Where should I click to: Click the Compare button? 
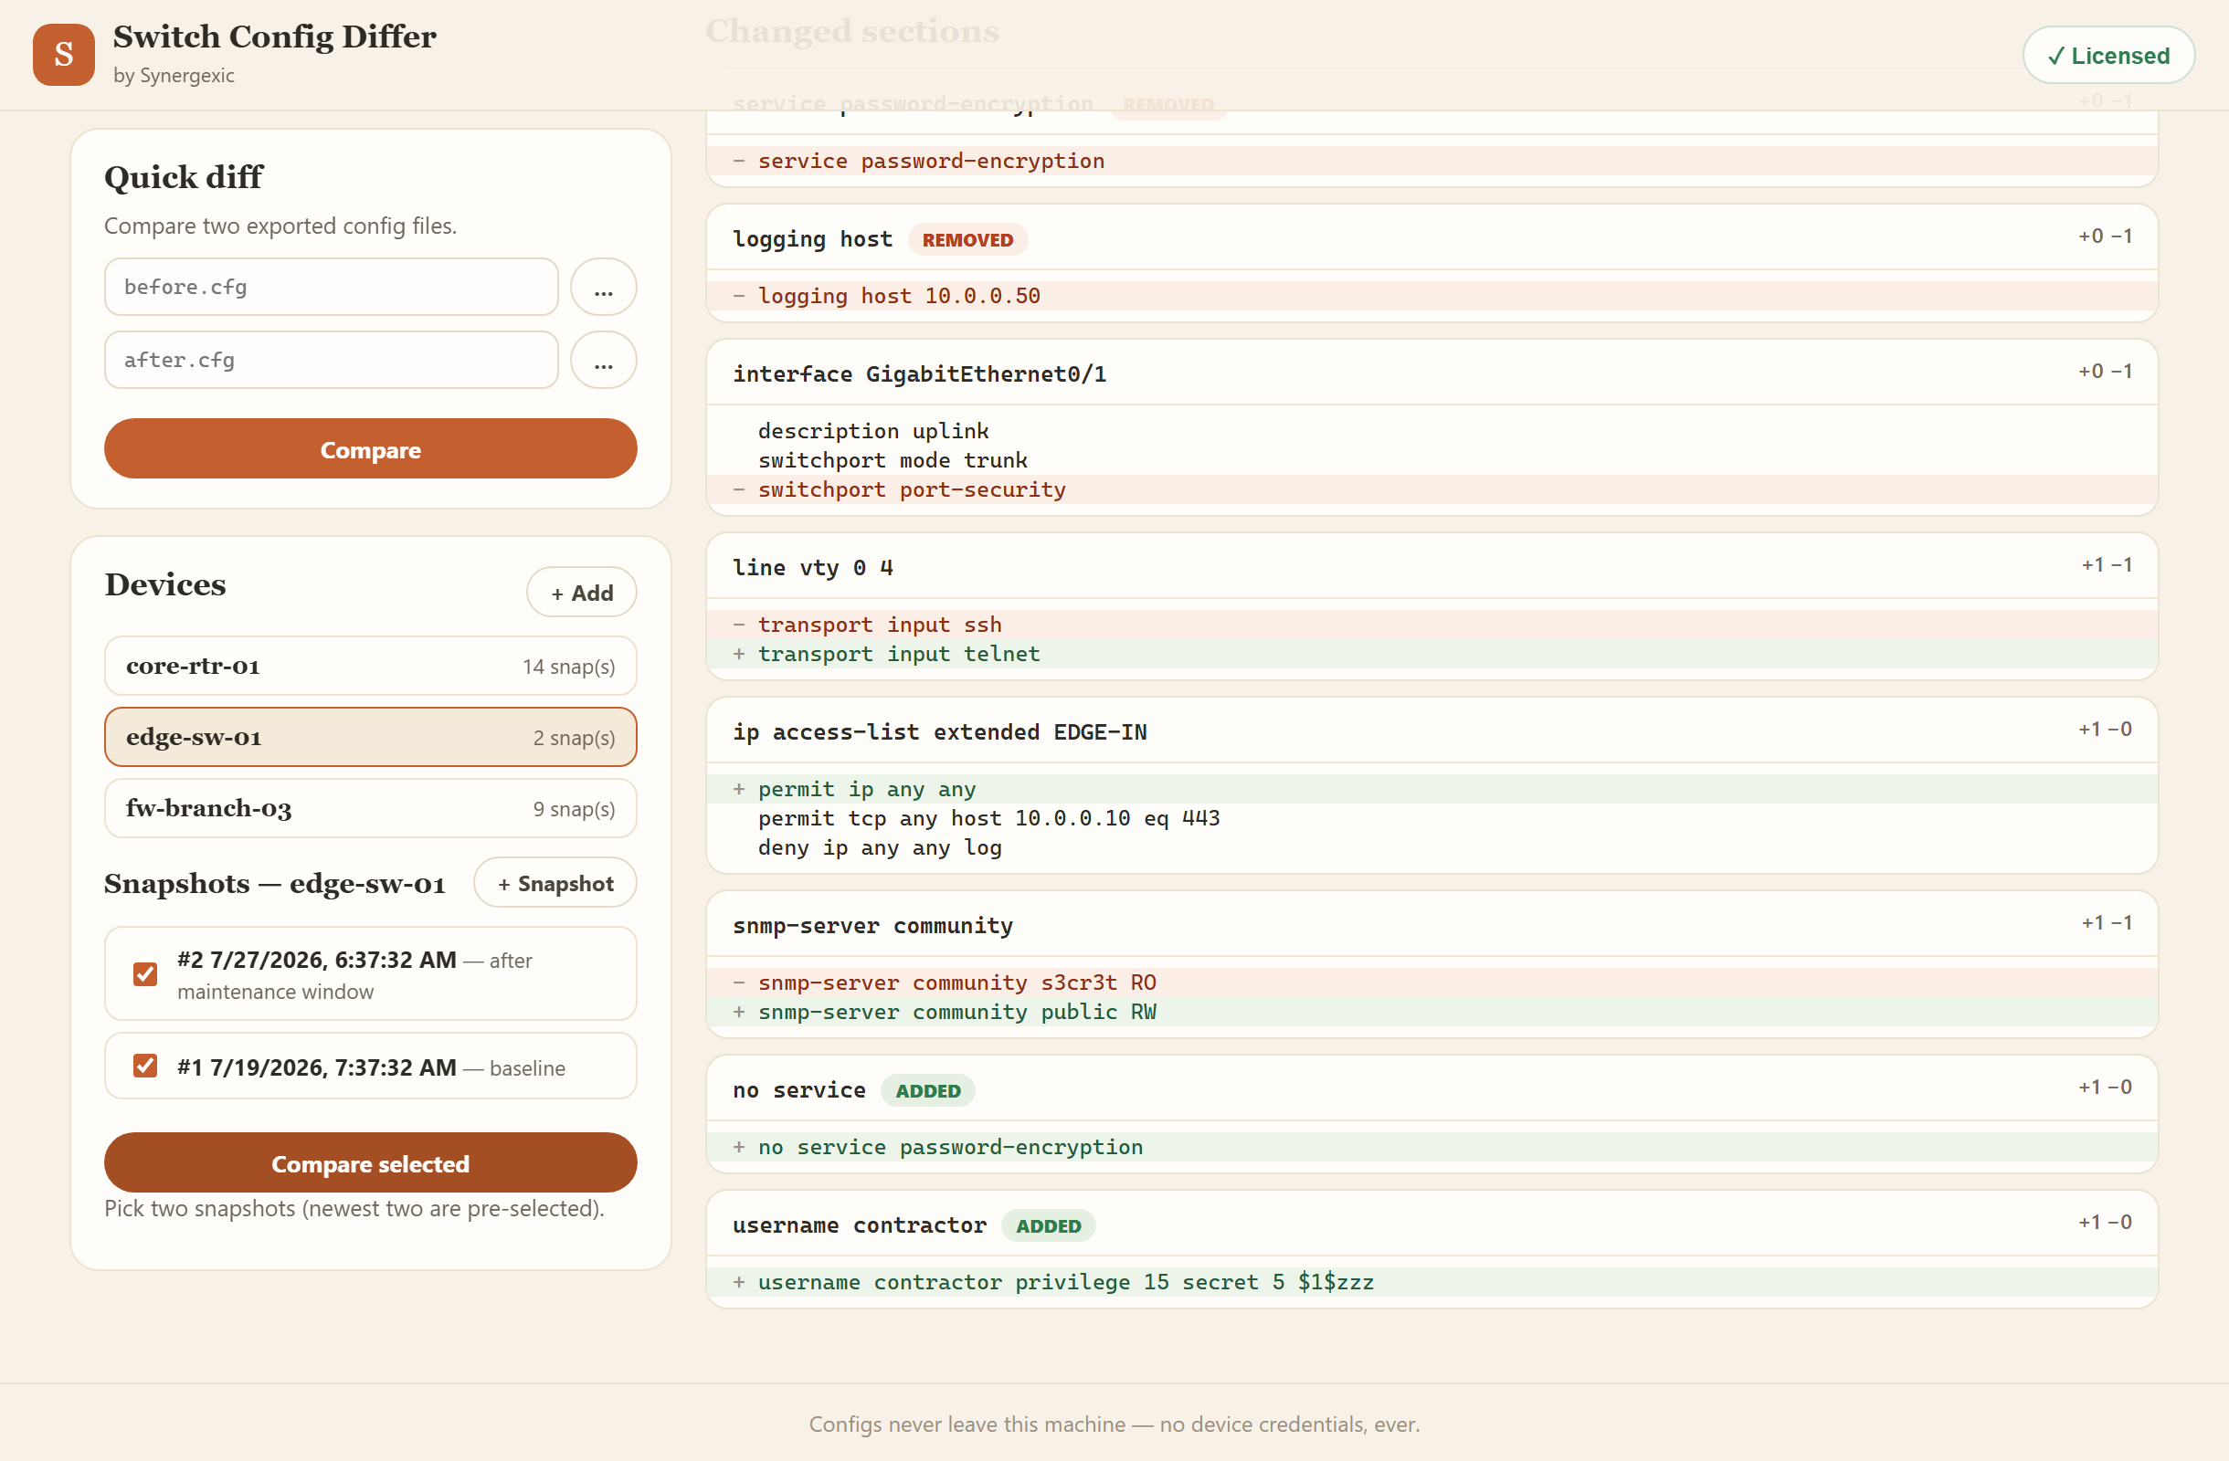point(370,449)
